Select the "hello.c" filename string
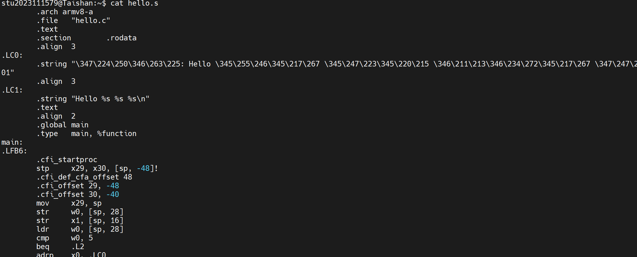This screenshot has height=257, width=637. tap(91, 20)
